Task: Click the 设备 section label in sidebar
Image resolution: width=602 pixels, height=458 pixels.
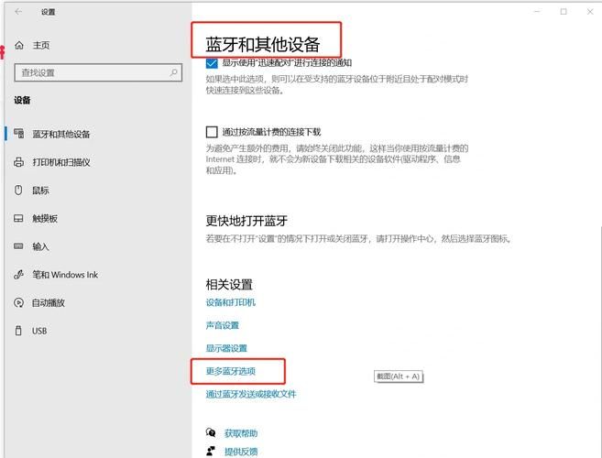Action: (x=22, y=100)
